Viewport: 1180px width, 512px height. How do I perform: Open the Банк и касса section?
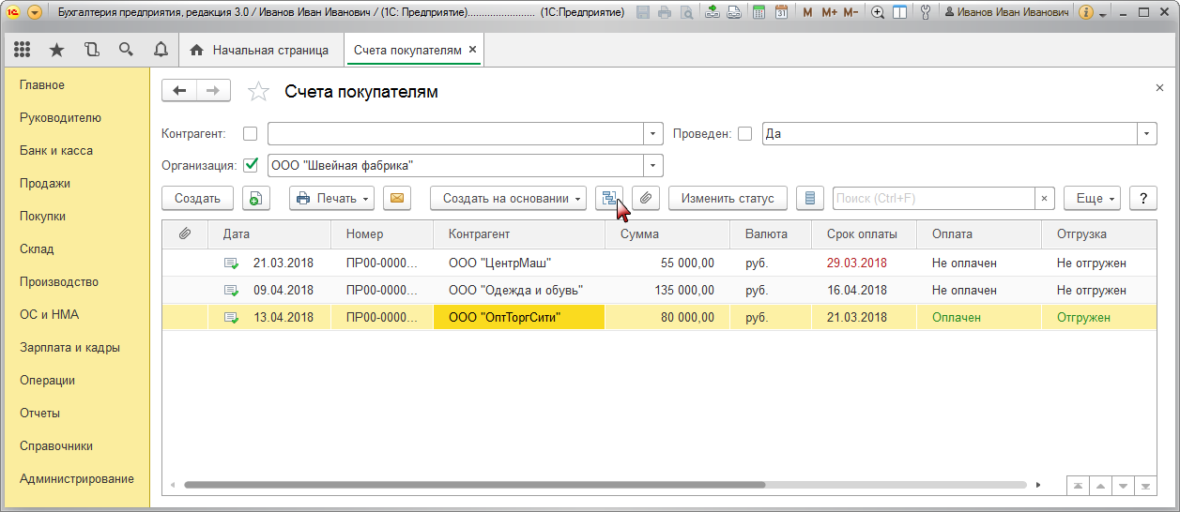(56, 150)
